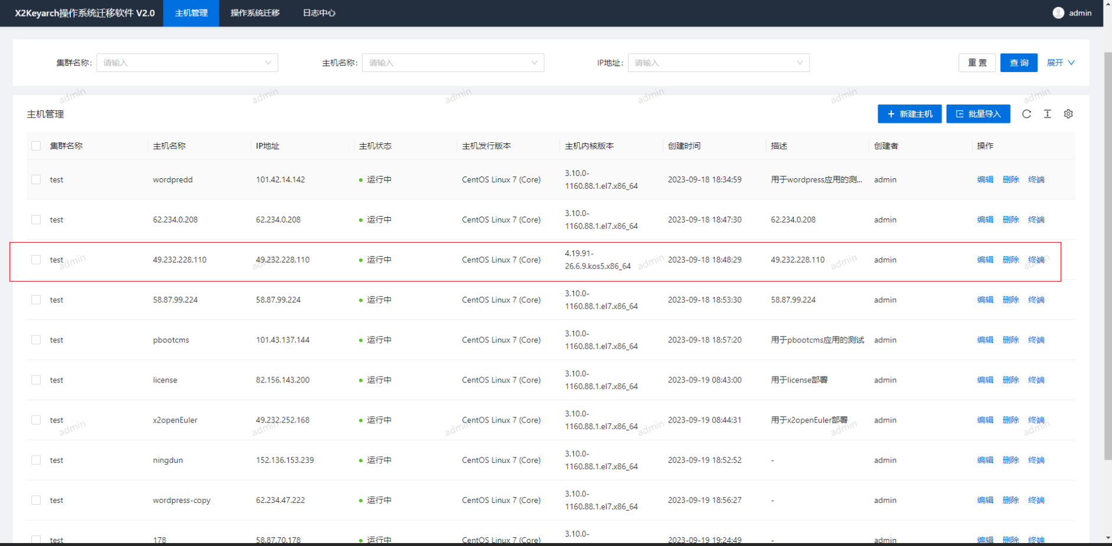Edit the 58.87.99.224 host
The height and width of the screenshot is (546, 1112).
[x=985, y=300]
